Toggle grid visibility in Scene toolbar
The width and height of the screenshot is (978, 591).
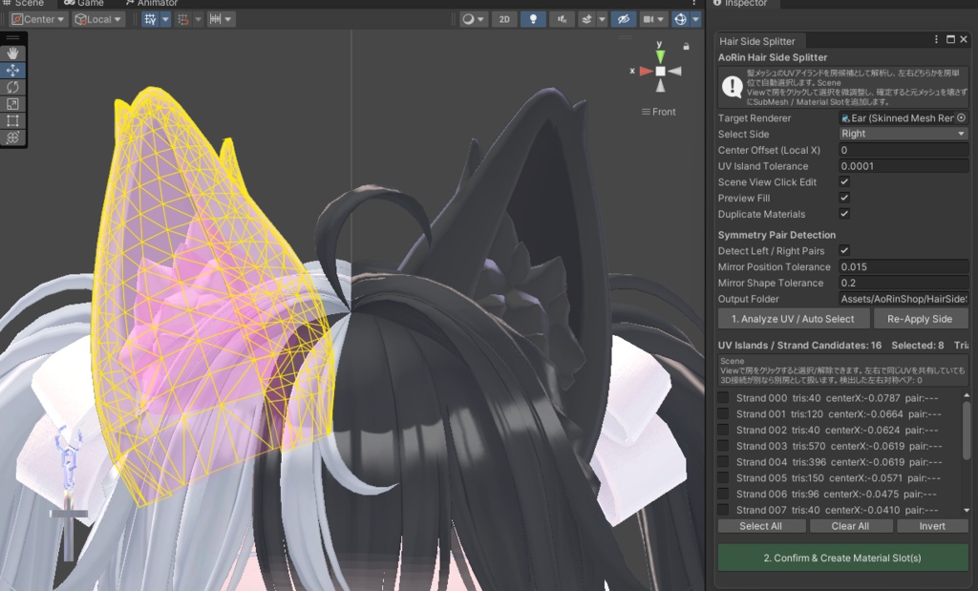(150, 19)
